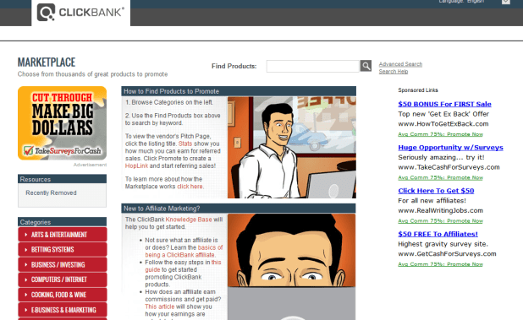523x320 pixels.
Task: Click the 'Categories' panel header
Action: (63, 222)
